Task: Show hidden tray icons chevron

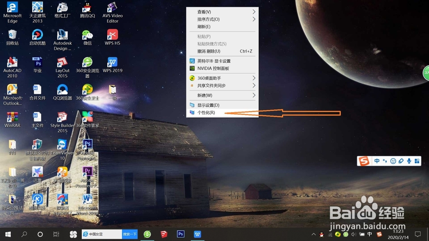Action: [314, 234]
